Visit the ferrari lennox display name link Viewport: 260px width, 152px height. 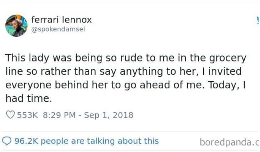pos(61,20)
